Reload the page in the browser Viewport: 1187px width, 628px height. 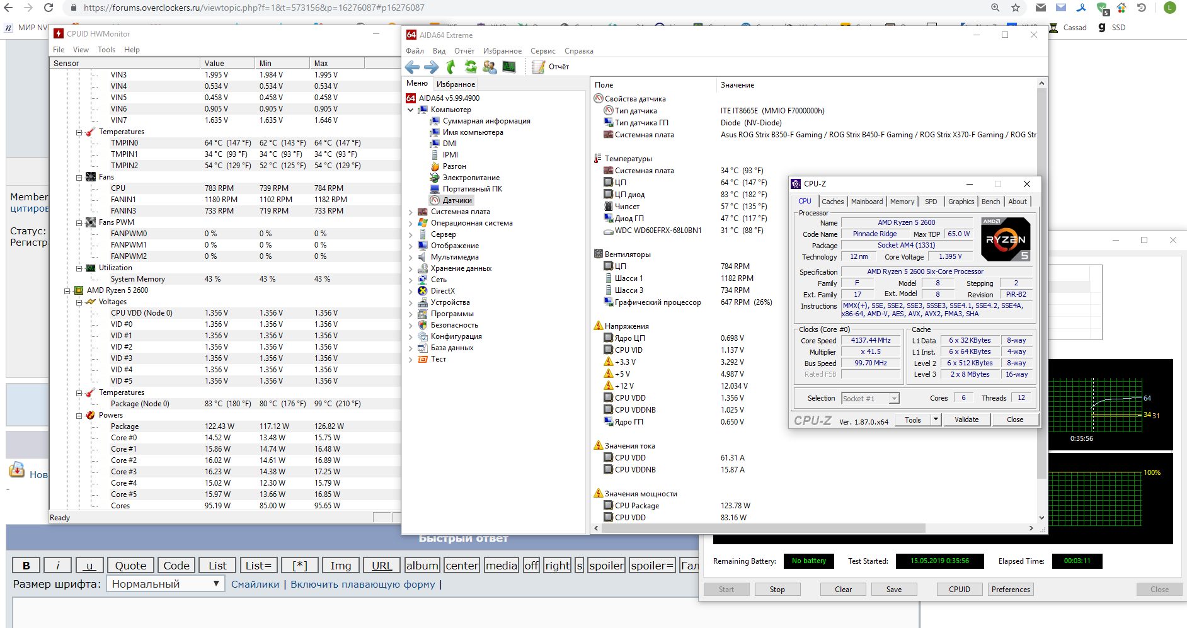click(x=49, y=8)
